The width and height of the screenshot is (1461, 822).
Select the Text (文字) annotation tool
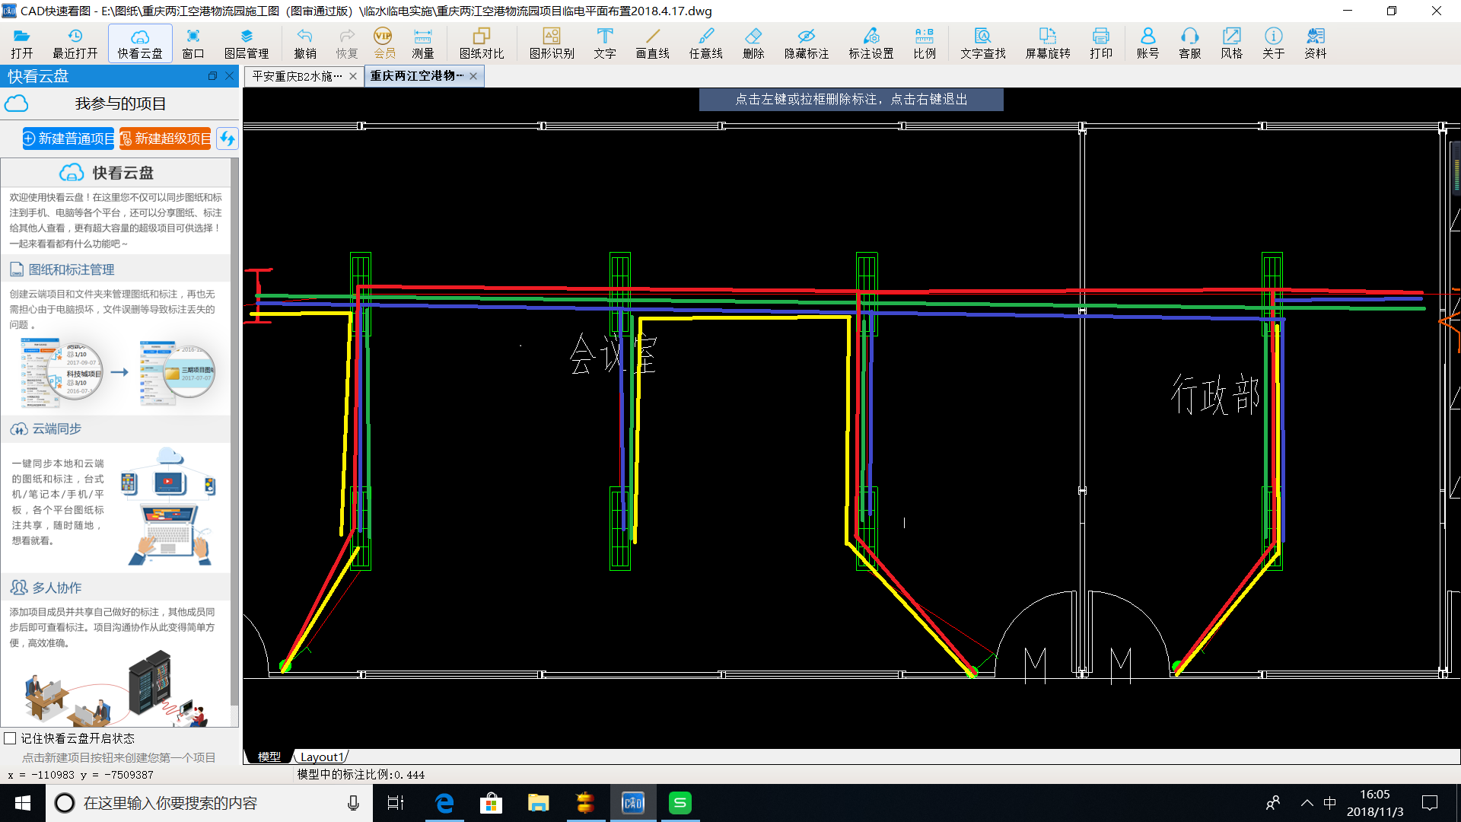click(605, 43)
